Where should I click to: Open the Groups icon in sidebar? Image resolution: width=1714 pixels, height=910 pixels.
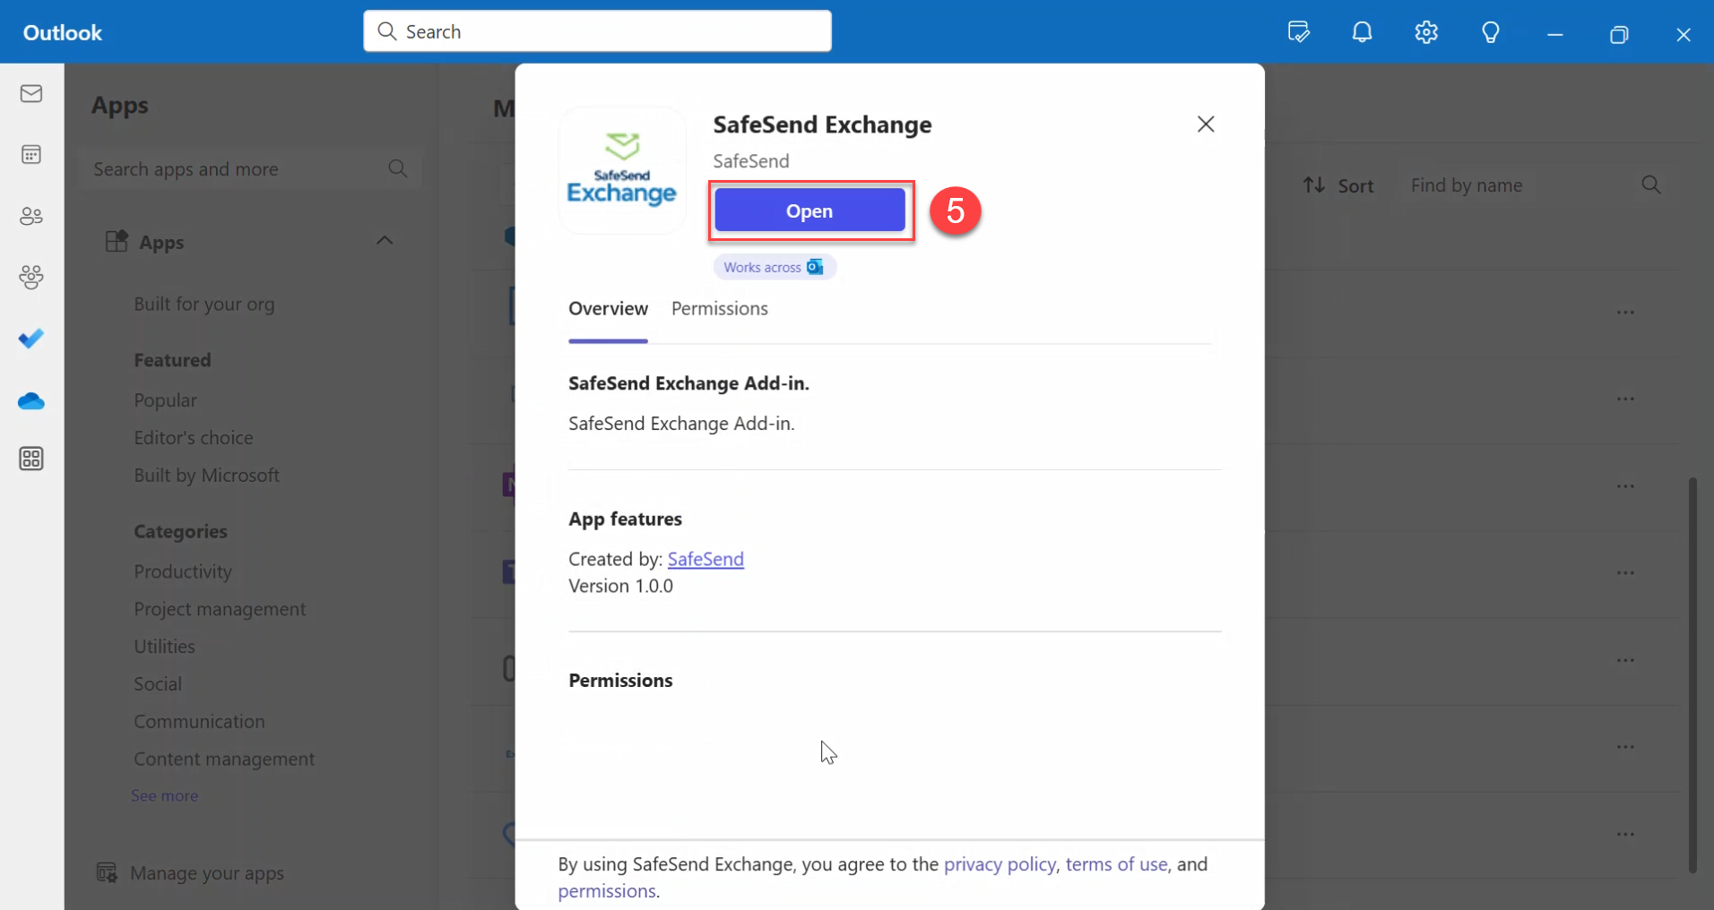31,277
